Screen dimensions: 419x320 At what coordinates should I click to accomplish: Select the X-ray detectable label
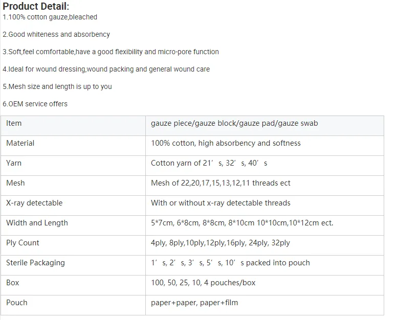(34, 203)
